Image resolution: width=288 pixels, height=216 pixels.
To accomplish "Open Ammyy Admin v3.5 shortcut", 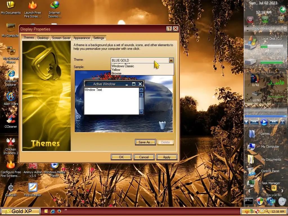I will 33,170.
